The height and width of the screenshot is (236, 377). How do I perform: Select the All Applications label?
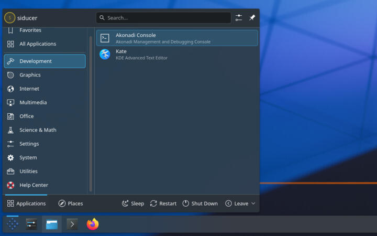(x=38, y=44)
